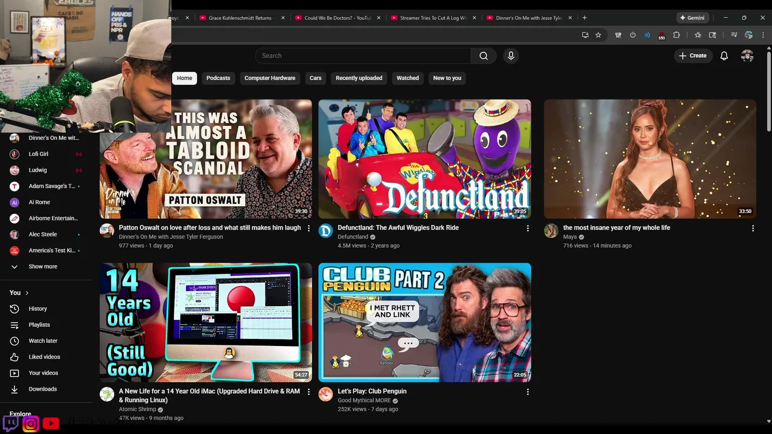
Task: Open more options for Club Penguin video
Action: [x=528, y=392]
